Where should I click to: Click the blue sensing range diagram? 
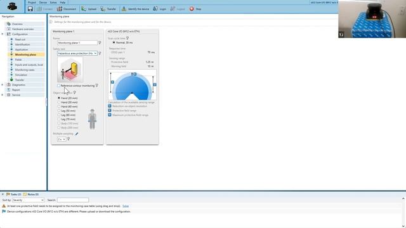tap(132, 85)
